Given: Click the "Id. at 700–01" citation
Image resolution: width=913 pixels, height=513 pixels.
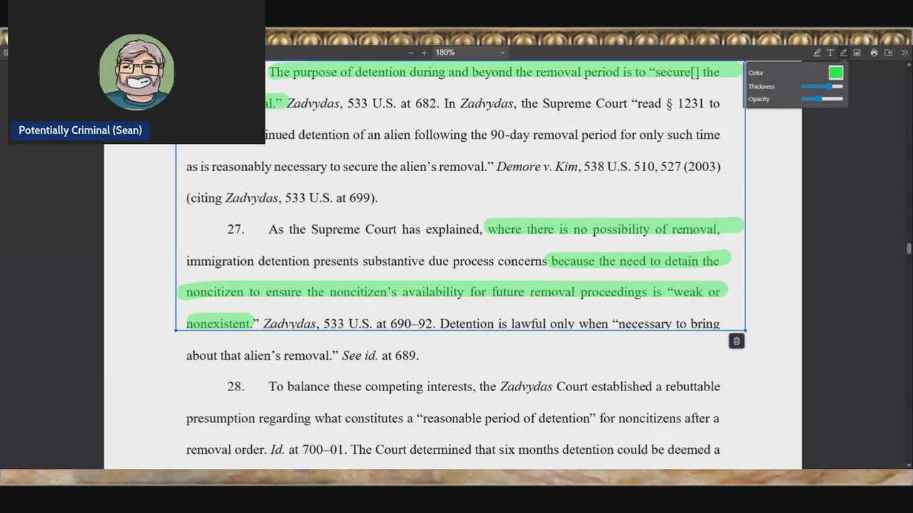Looking at the screenshot, I should click(x=309, y=450).
